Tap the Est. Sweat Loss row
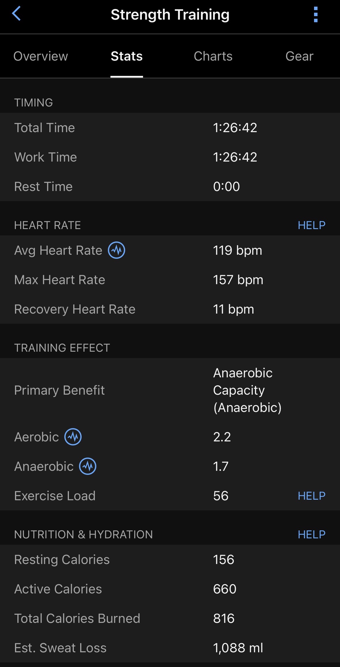This screenshot has width=340, height=667. (170, 648)
